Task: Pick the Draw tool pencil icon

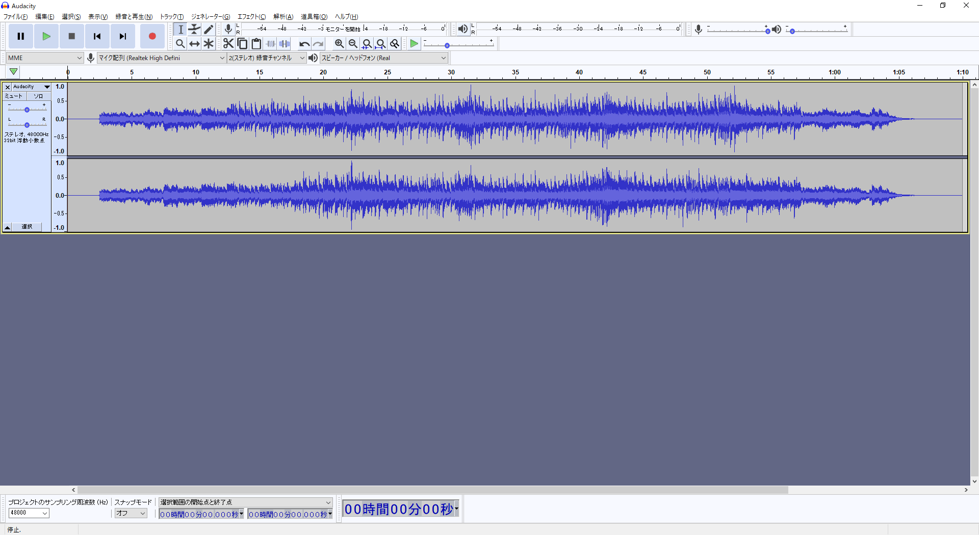Action: pyautogui.click(x=209, y=29)
